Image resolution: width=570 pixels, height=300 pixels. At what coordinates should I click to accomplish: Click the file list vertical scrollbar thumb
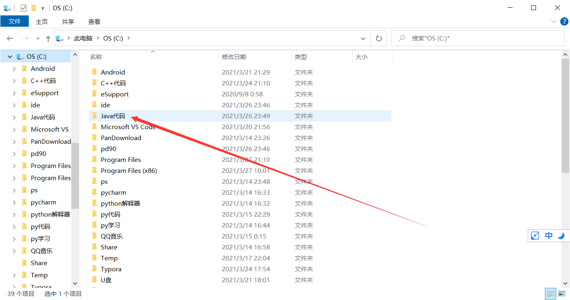click(566, 115)
